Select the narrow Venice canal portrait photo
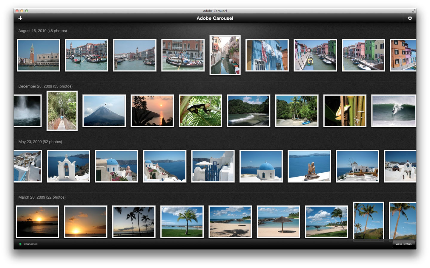430x268 pixels. coord(225,55)
